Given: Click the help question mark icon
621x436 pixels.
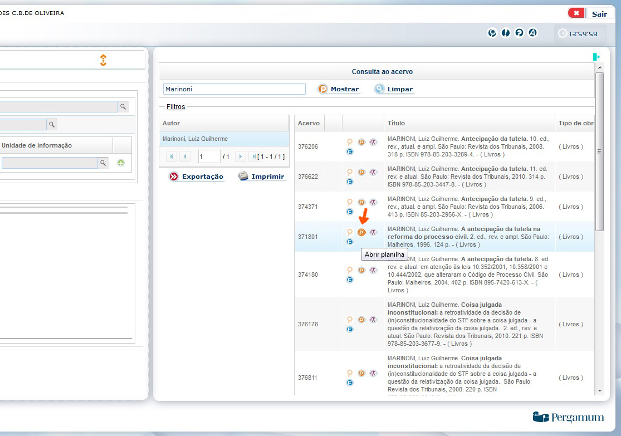Looking at the screenshot, I should [519, 33].
